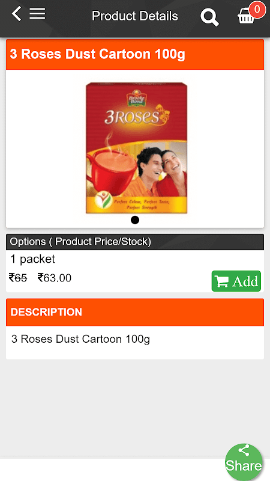Select the image carousel dot

(x=135, y=220)
